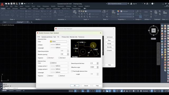Open the dimension line Linetype dropdown
Image resolution: width=169 pixels, height=95 pixels.
(59, 45)
